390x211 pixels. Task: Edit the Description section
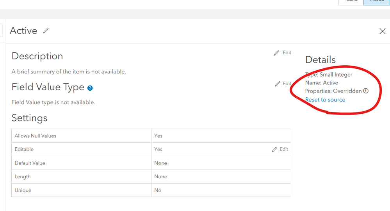[283, 53]
